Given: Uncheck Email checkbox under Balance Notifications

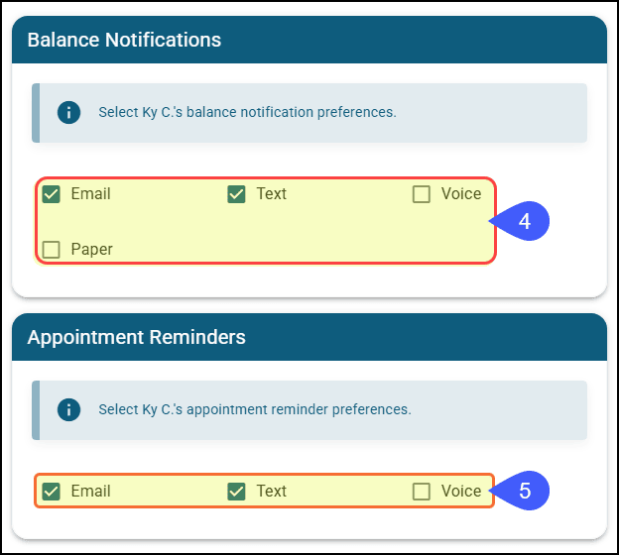Looking at the screenshot, I should [x=52, y=194].
